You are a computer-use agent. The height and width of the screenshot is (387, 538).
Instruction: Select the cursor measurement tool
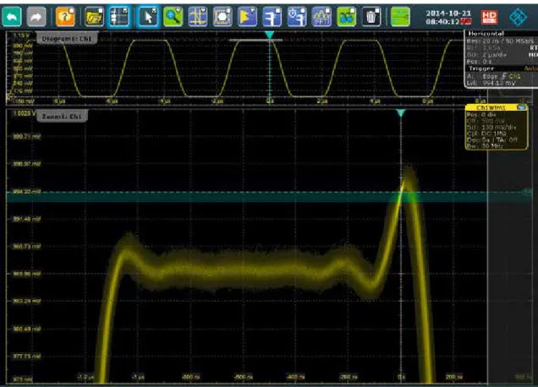coord(198,16)
